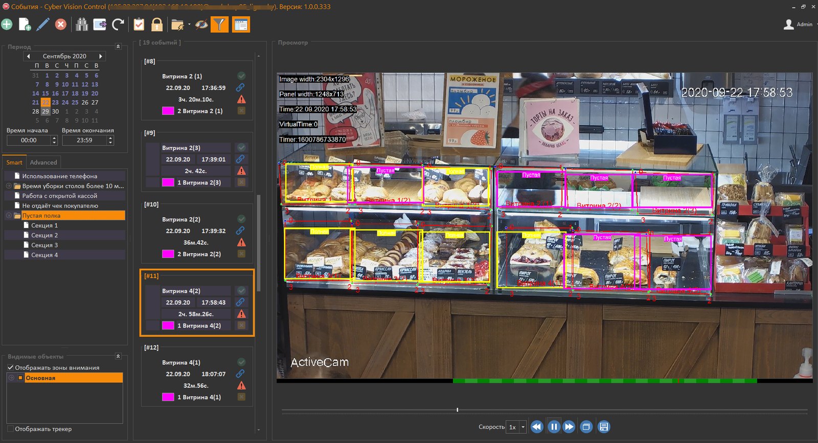Collapse the Пустая полка tree node
This screenshot has width=818, height=443.
[9, 216]
